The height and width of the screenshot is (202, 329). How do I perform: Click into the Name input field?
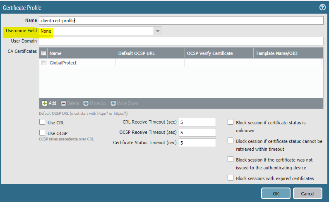tap(181, 21)
